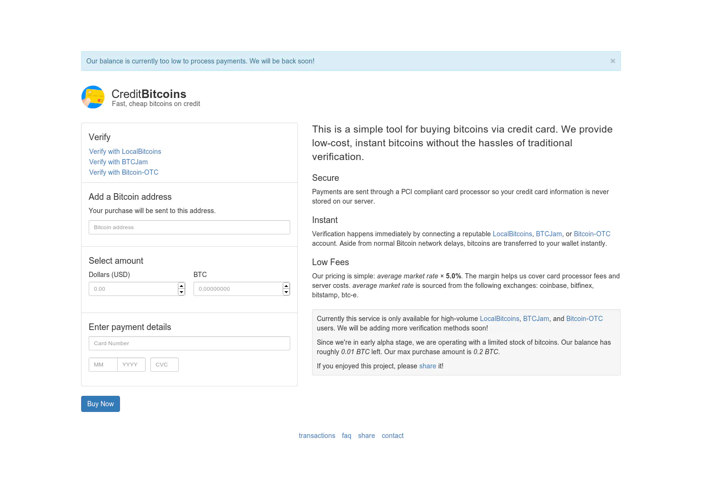Open the faq footer link
The height and width of the screenshot is (491, 702).
click(x=347, y=436)
